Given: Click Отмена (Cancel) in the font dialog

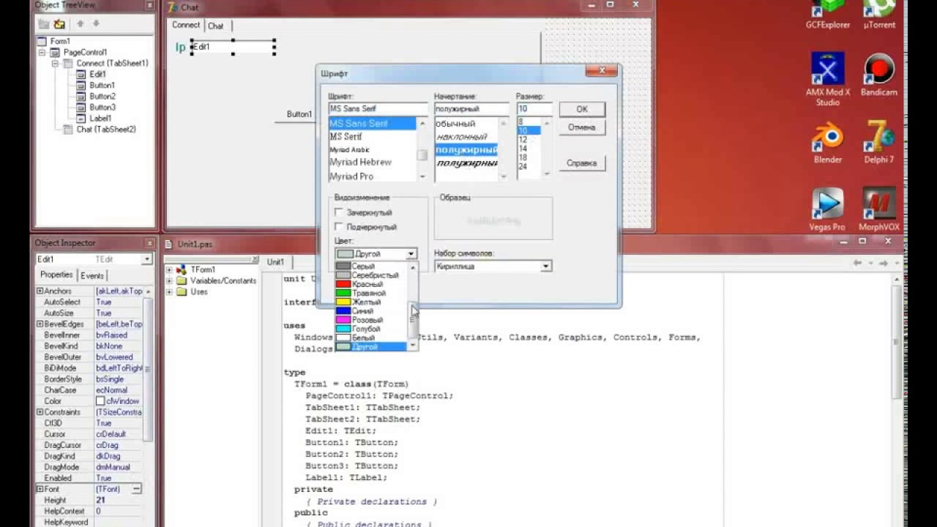Looking at the screenshot, I should click(582, 127).
